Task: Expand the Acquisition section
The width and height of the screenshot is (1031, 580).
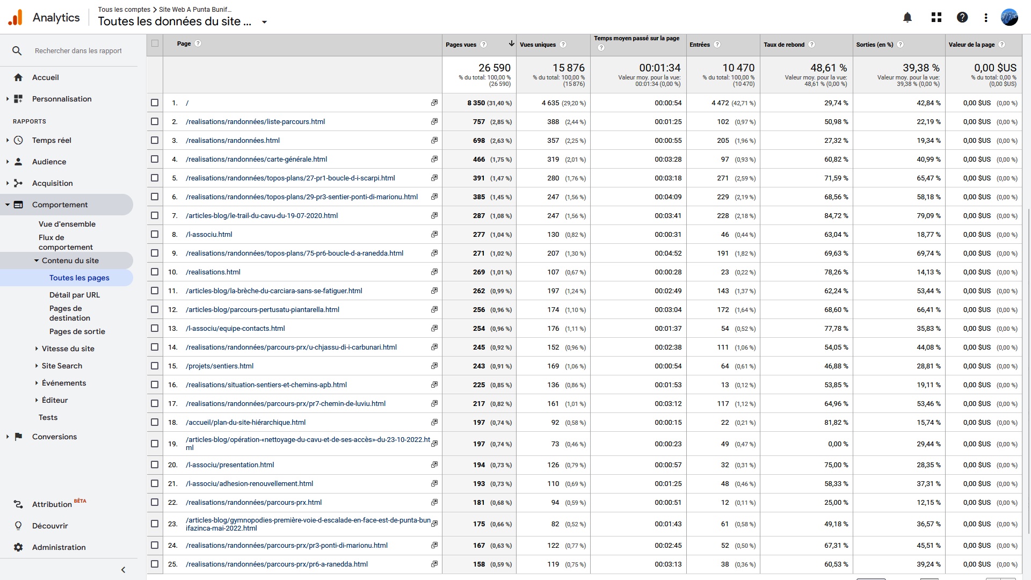Action: click(7, 183)
